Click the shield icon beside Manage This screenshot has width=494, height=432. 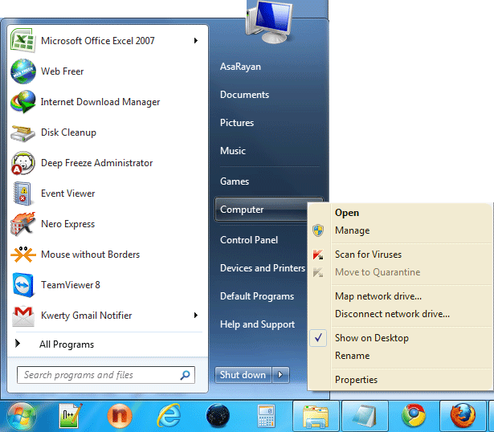point(318,230)
